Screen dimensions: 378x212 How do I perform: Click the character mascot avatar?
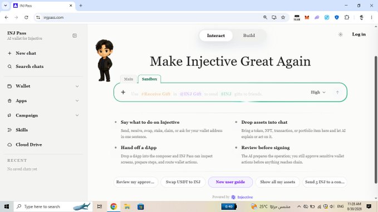(x=105, y=60)
